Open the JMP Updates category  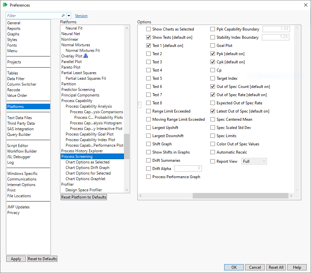[x=18, y=207]
